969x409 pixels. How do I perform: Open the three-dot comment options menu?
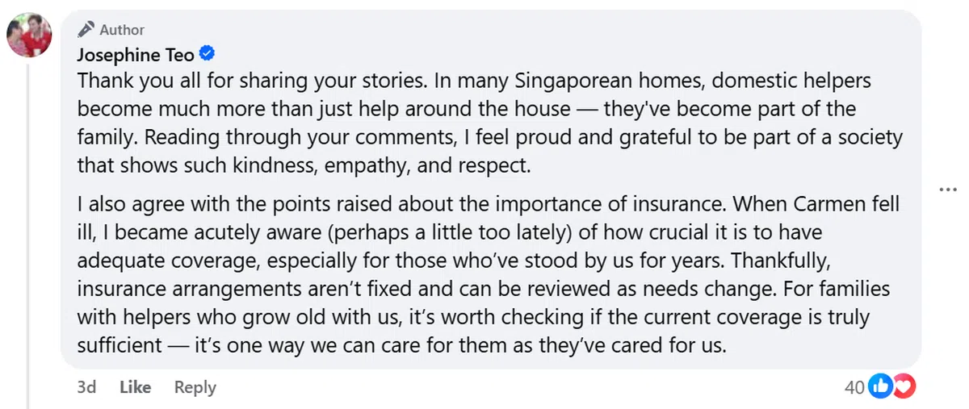948,190
